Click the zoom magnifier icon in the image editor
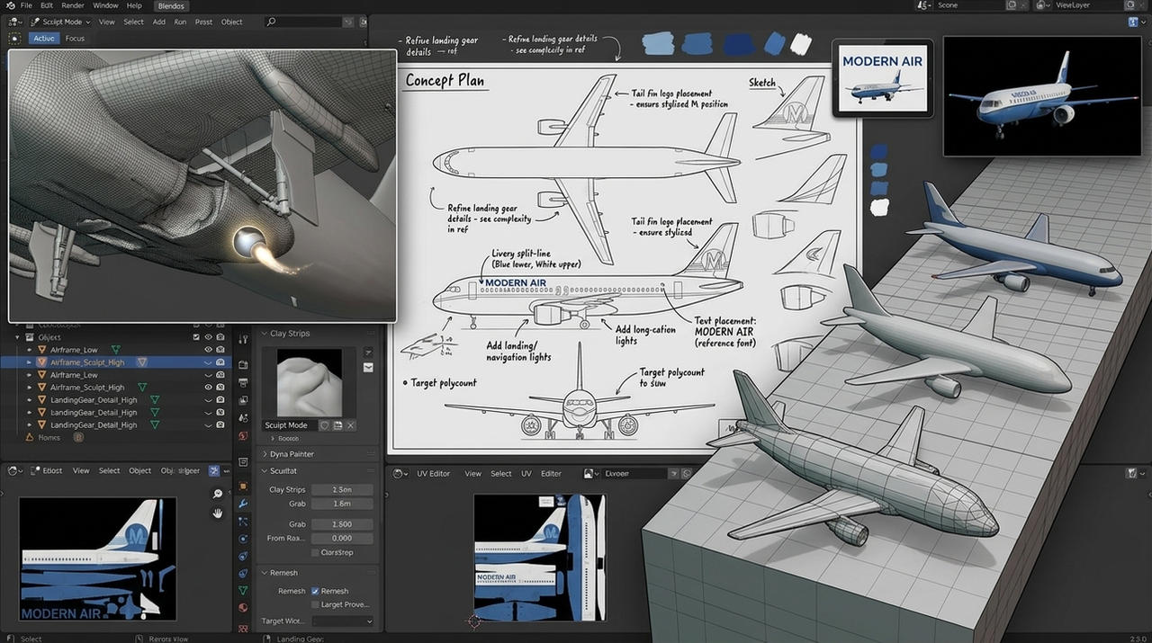 coord(217,494)
